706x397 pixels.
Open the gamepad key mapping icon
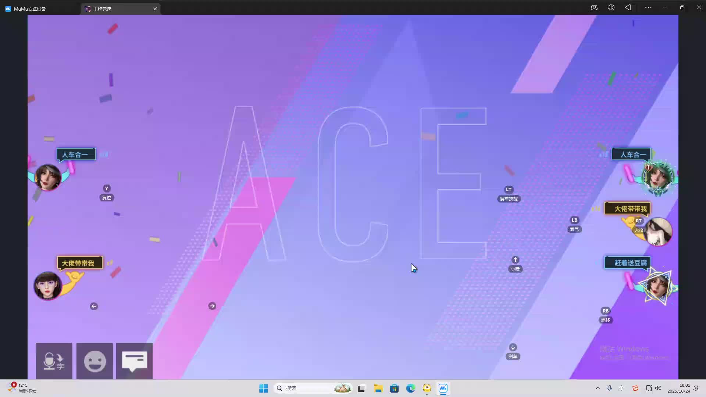point(594,7)
